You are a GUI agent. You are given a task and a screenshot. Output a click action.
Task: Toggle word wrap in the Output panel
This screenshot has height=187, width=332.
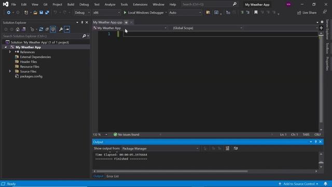pyautogui.click(x=236, y=149)
